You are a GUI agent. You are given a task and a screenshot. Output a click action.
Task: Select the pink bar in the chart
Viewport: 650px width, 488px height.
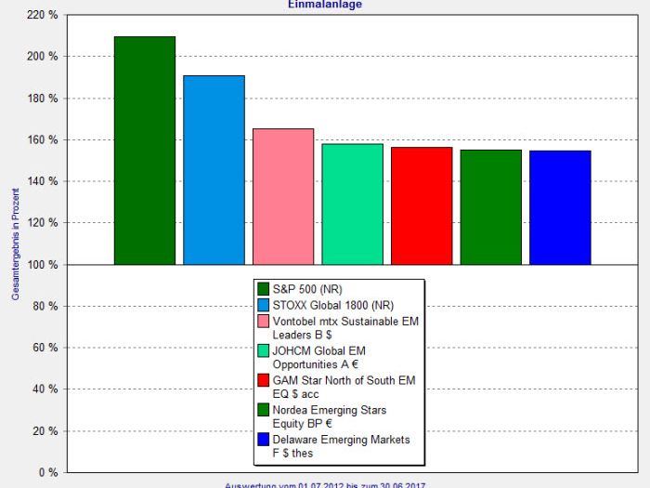point(283,196)
